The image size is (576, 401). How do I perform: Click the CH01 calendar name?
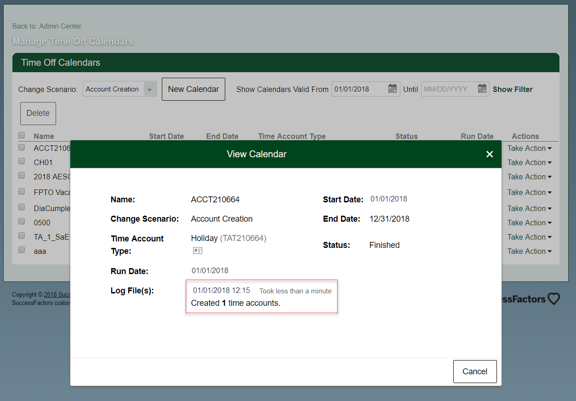point(43,162)
